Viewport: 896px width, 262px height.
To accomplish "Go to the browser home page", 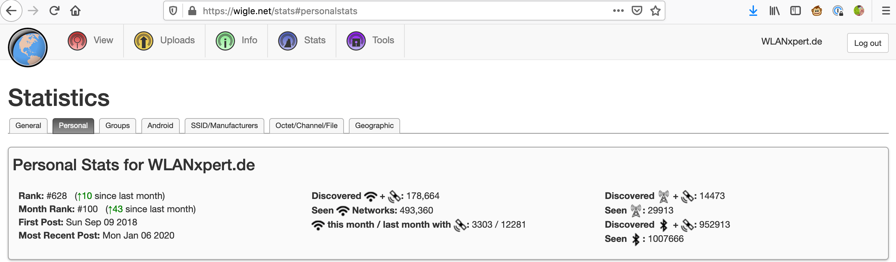I will 75,11.
